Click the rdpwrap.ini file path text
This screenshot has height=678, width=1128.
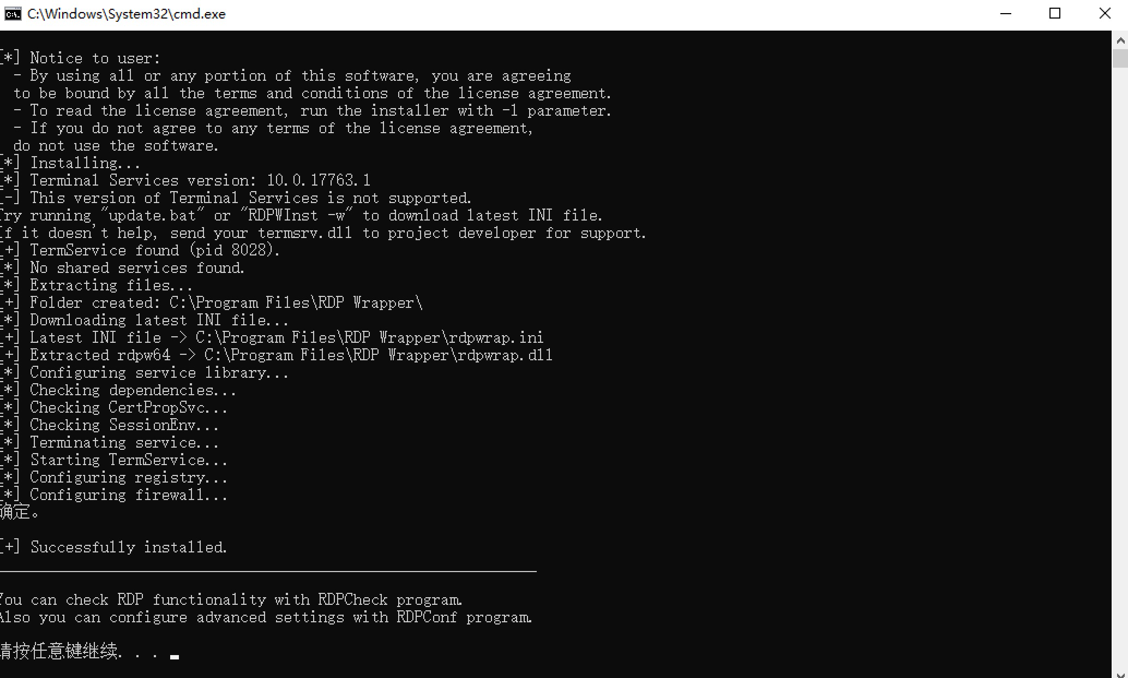369,337
